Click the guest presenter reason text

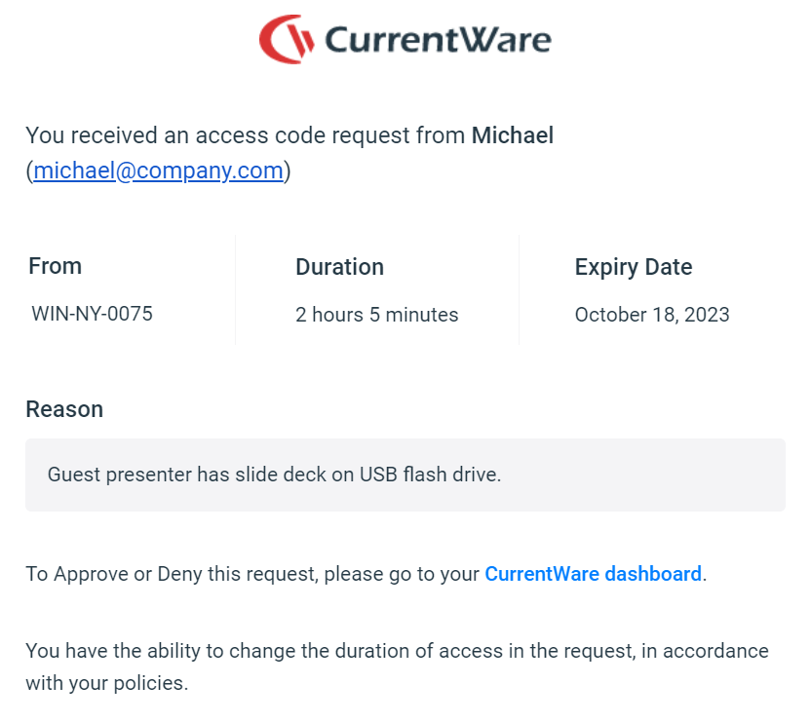(274, 476)
